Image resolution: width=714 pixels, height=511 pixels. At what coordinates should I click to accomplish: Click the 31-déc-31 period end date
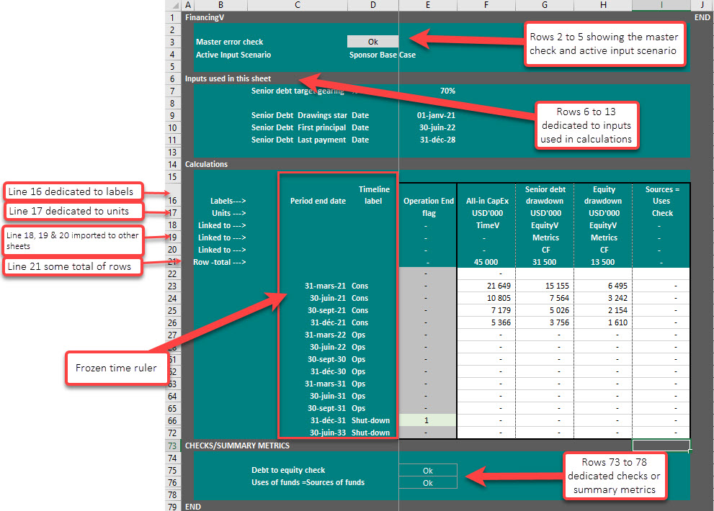coord(328,421)
